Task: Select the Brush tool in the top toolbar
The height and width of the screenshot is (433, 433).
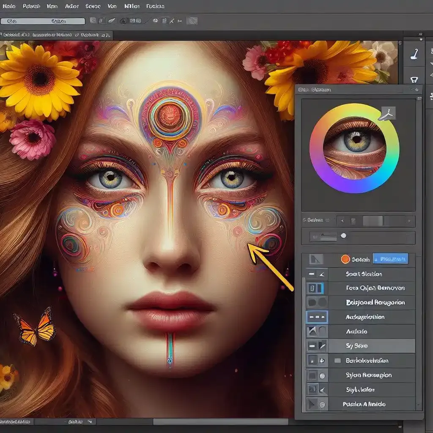Action: point(112,21)
